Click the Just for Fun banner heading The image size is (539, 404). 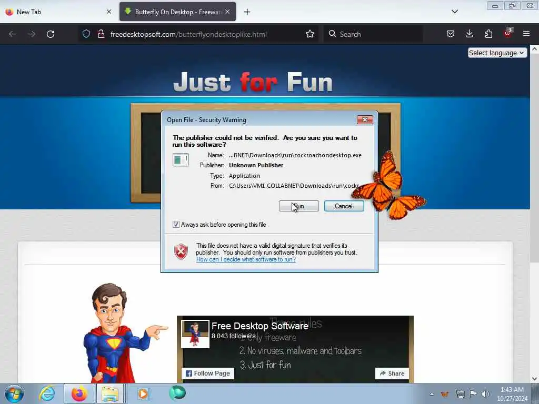253,83
